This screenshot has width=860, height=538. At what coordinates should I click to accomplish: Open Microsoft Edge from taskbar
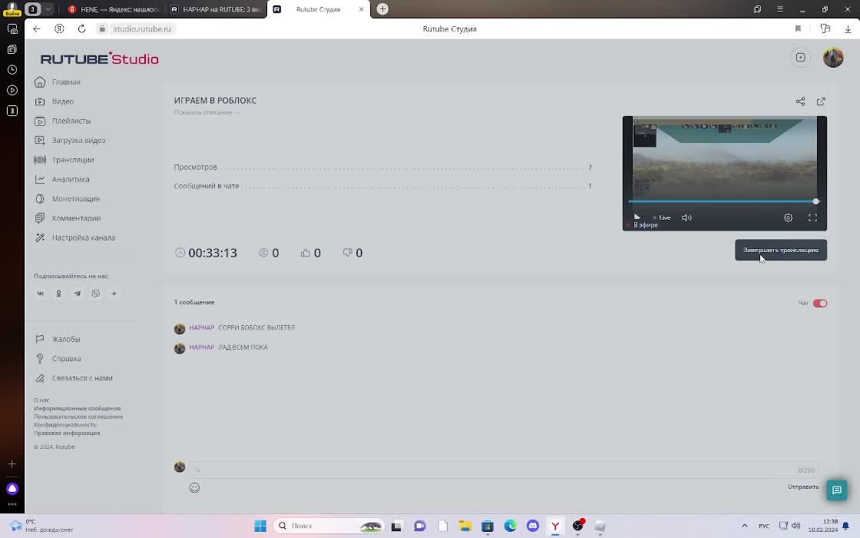click(510, 526)
